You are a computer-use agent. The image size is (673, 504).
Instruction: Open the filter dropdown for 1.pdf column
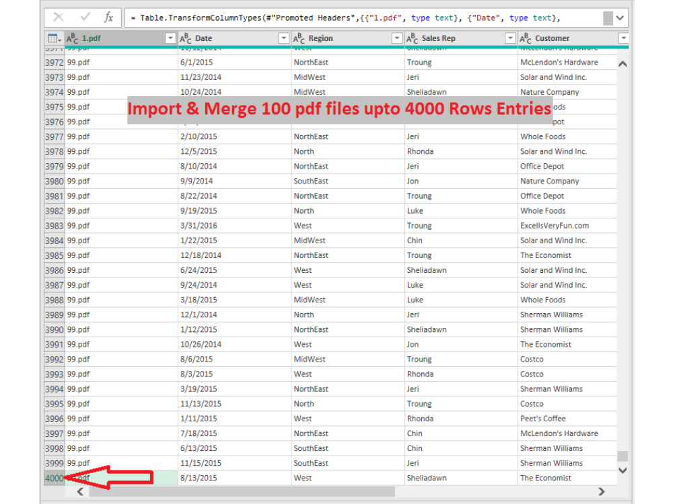coord(170,38)
